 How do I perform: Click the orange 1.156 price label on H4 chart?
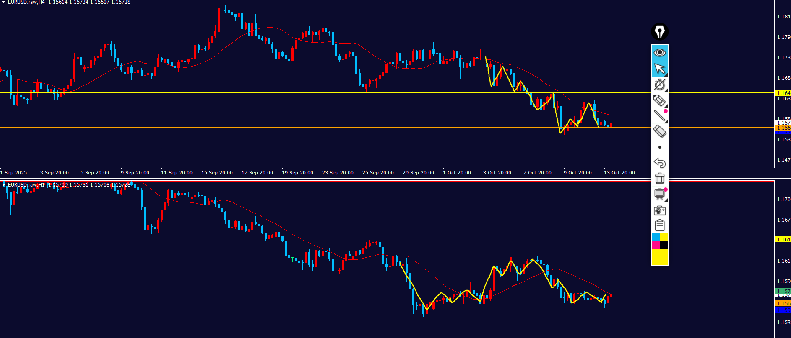point(783,128)
